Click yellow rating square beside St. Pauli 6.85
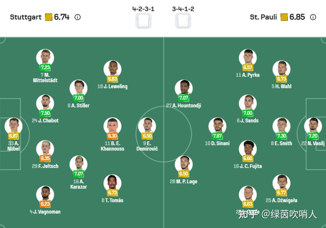Screen dimensions: 326x228 pos(284,17)
